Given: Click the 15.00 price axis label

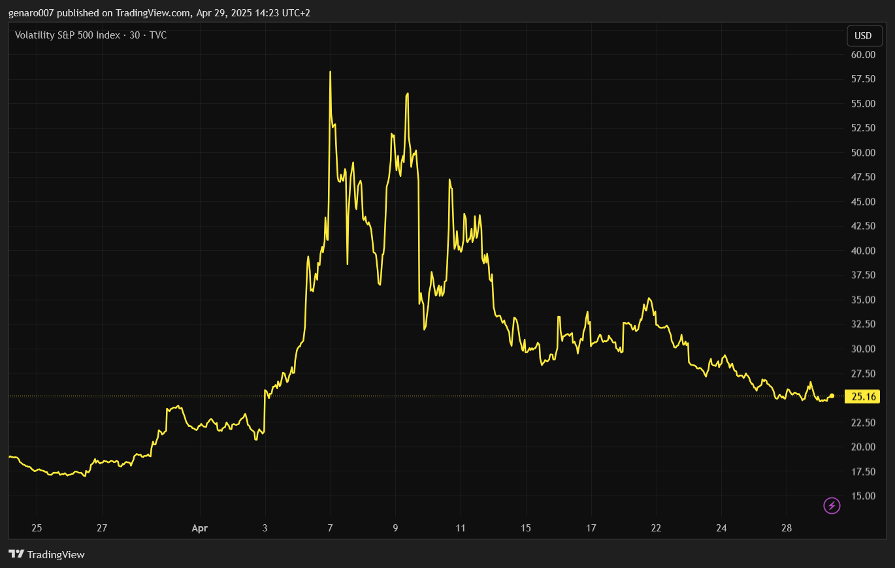Looking at the screenshot, I should (863, 496).
